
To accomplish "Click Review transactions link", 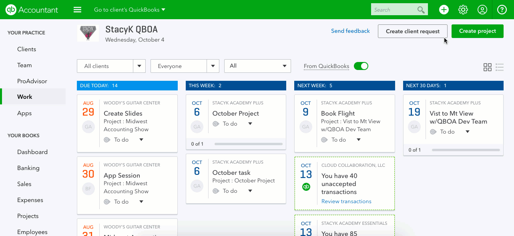I will click(346, 201).
